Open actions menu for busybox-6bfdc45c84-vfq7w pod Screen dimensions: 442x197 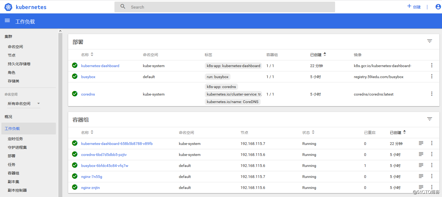432,165
